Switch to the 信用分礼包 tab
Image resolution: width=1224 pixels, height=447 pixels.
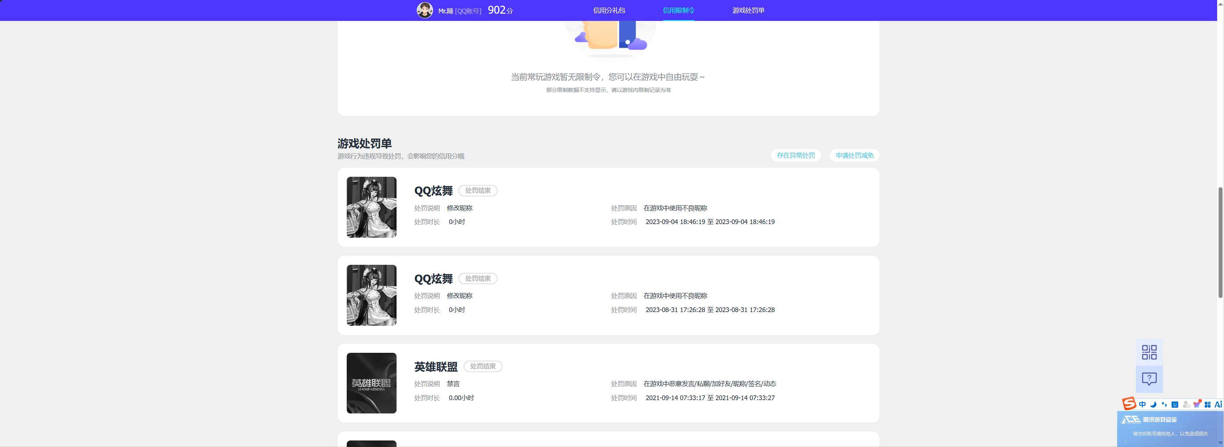[609, 10]
